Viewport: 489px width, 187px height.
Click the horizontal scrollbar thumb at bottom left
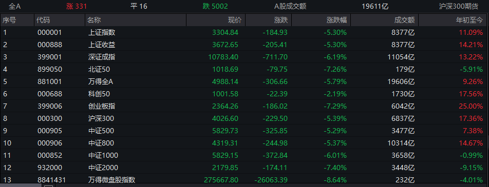[x=20, y=186]
